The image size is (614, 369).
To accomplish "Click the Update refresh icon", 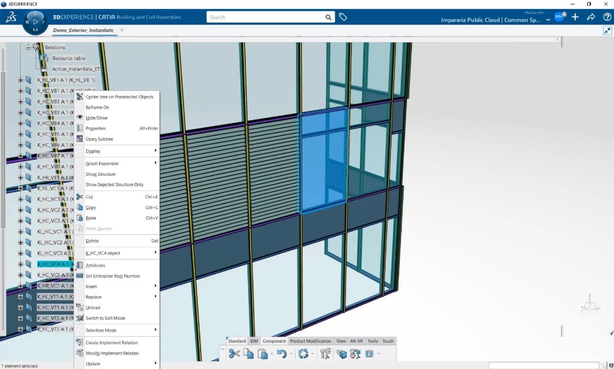I will tap(303, 354).
